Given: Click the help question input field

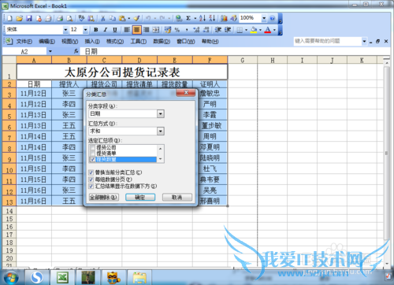Looking at the screenshot, I should point(327,41).
